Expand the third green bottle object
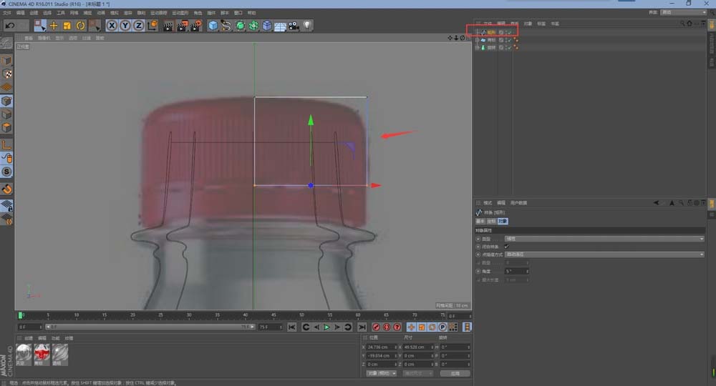The width and height of the screenshot is (716, 386). click(477, 48)
